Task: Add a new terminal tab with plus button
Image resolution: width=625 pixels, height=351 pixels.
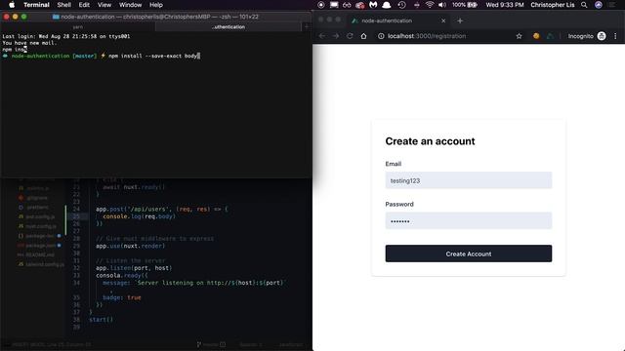Action: (x=307, y=27)
